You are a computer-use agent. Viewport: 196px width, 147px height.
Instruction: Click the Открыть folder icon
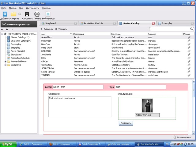pos(13,14)
